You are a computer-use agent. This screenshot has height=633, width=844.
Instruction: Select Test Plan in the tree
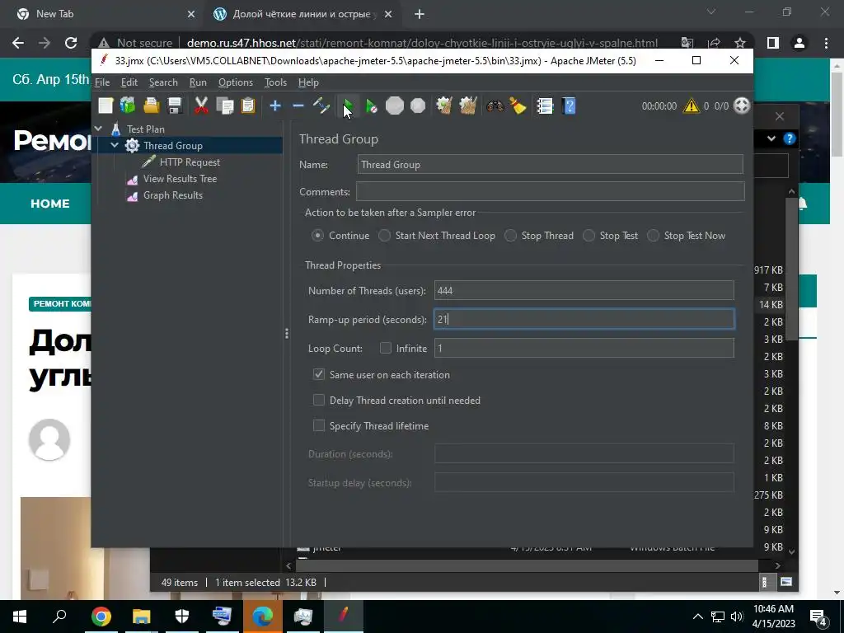tap(145, 129)
